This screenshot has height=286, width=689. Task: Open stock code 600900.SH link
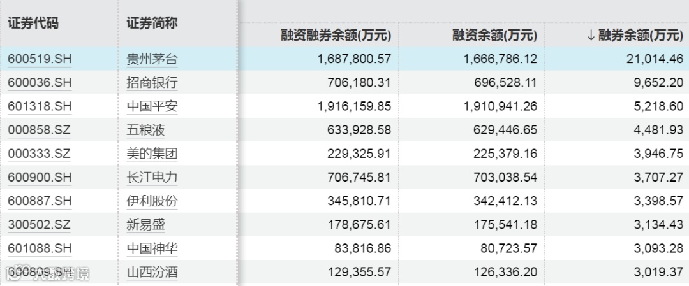[40, 178]
